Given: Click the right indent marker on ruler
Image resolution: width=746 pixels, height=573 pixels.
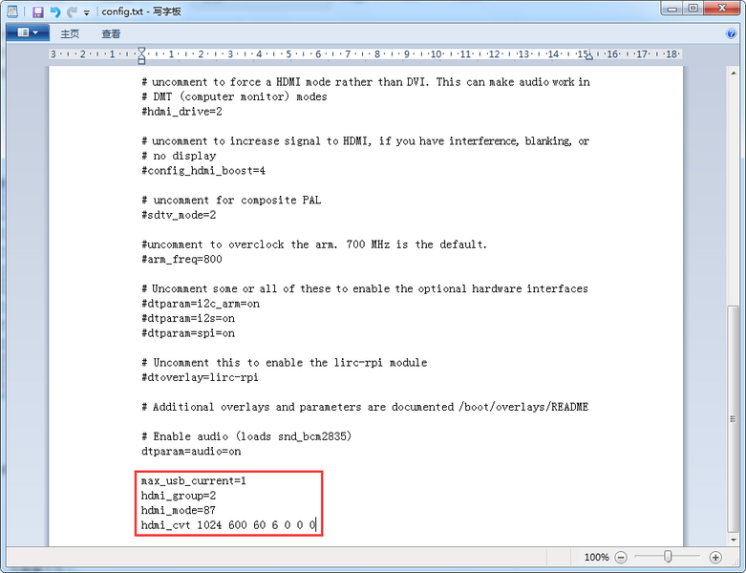Looking at the screenshot, I should pos(589,56).
